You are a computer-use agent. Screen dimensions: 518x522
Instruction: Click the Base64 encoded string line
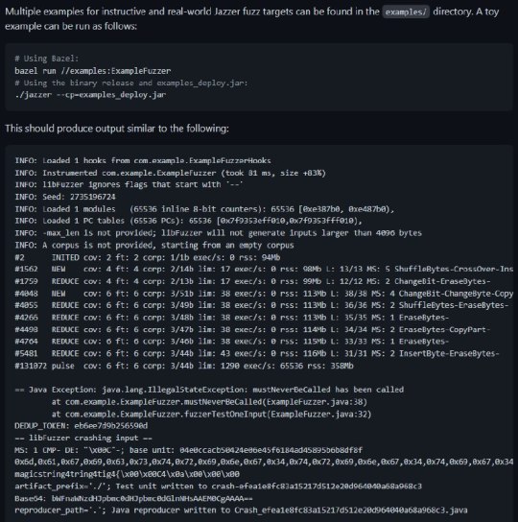(x=133, y=498)
